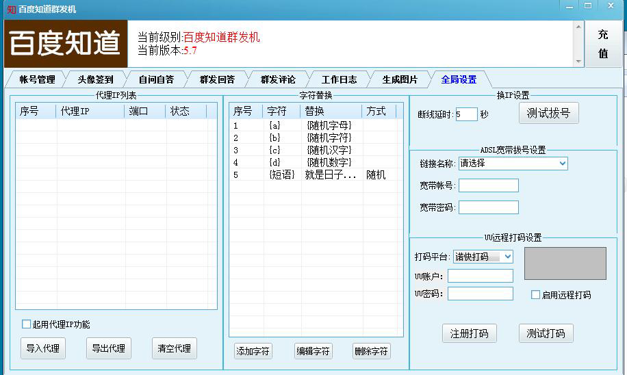Maximize the 百度知道群发机 window
Image resolution: width=627 pixels, height=375 pixels.
click(588, 6)
